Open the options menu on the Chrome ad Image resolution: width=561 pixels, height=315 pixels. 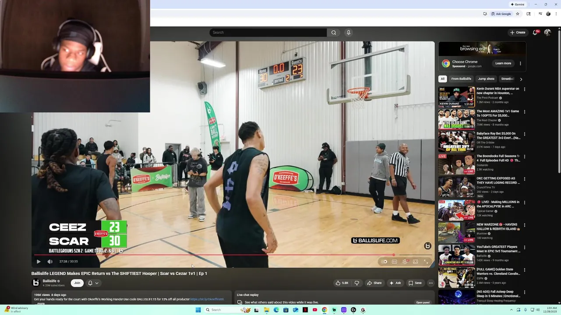pyautogui.click(x=520, y=63)
